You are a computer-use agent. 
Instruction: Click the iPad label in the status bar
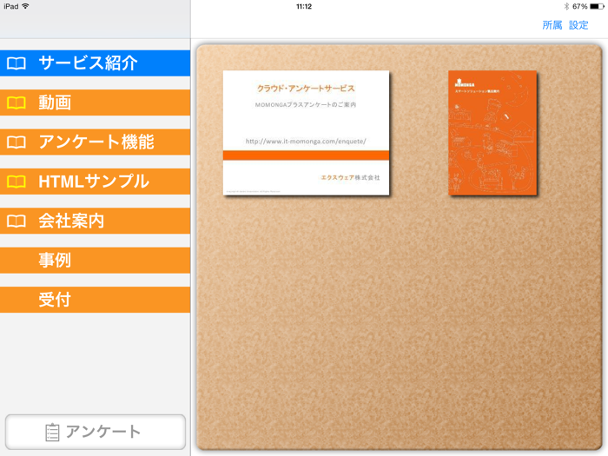[10, 6]
